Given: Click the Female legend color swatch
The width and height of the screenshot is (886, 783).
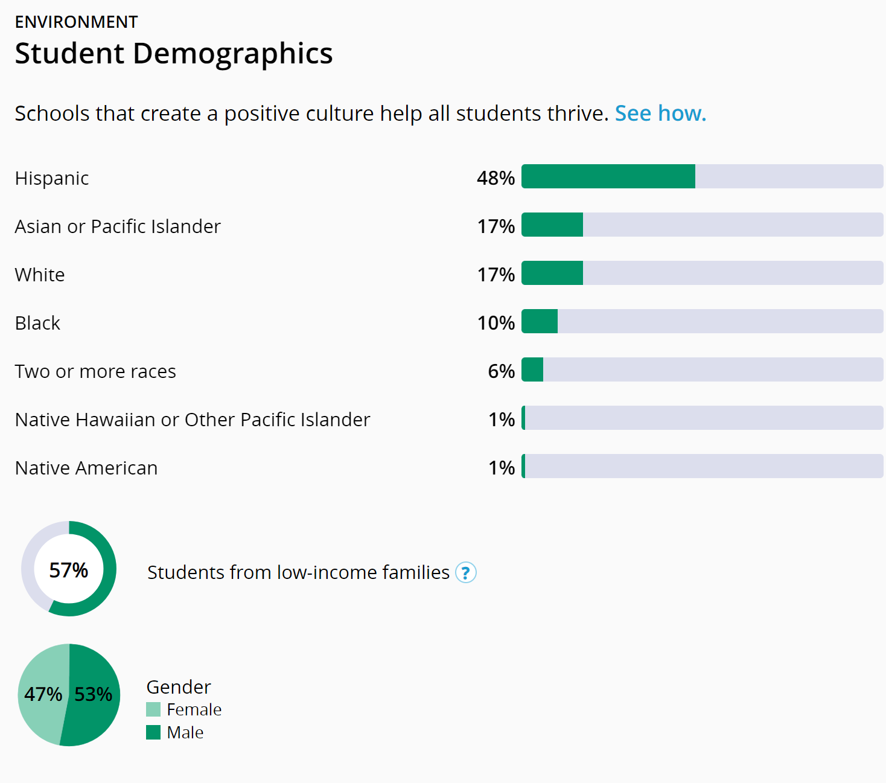Looking at the screenshot, I should click(153, 709).
